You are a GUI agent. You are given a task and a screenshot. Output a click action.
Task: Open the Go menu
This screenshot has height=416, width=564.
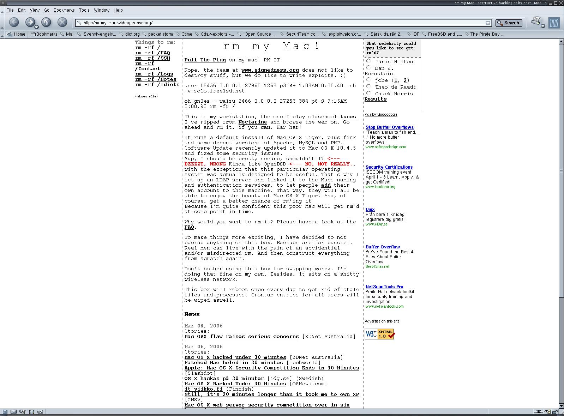tap(47, 10)
